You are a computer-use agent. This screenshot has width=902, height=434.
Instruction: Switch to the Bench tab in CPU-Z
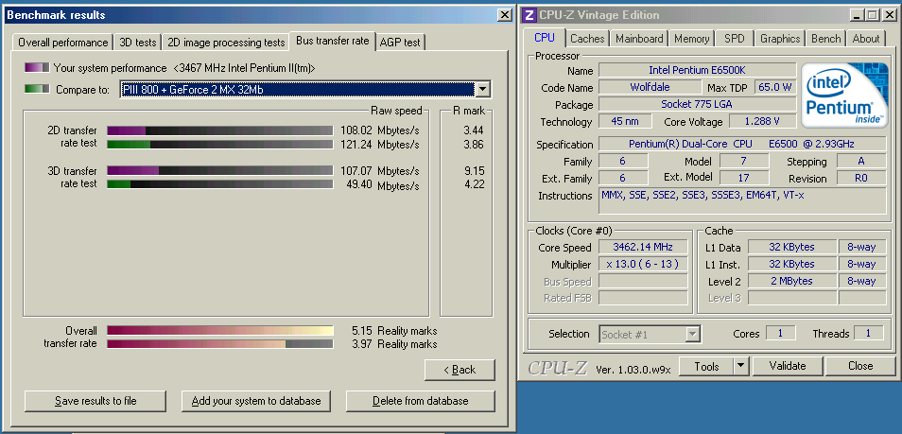[826, 39]
